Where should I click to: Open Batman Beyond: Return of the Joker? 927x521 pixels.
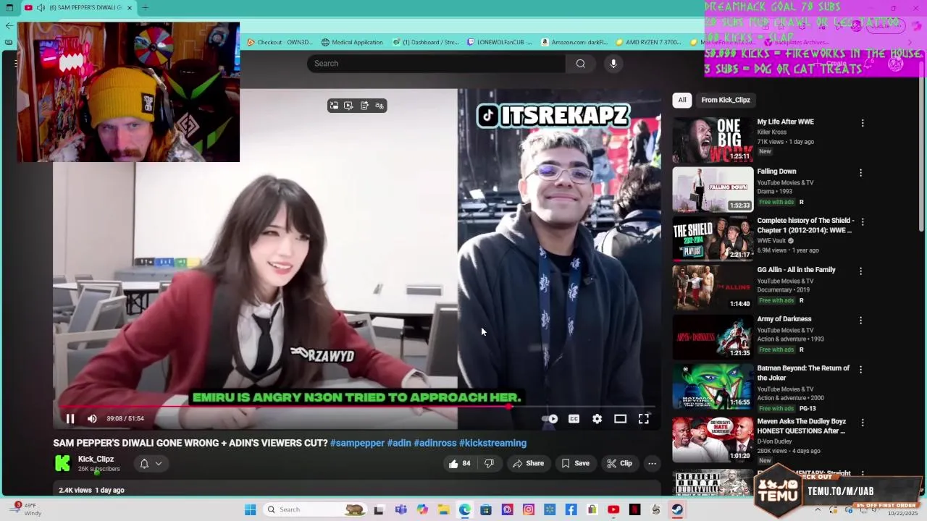click(x=803, y=373)
